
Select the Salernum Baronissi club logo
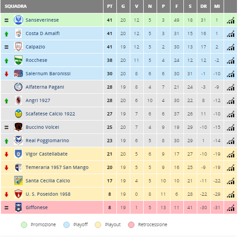18,73
